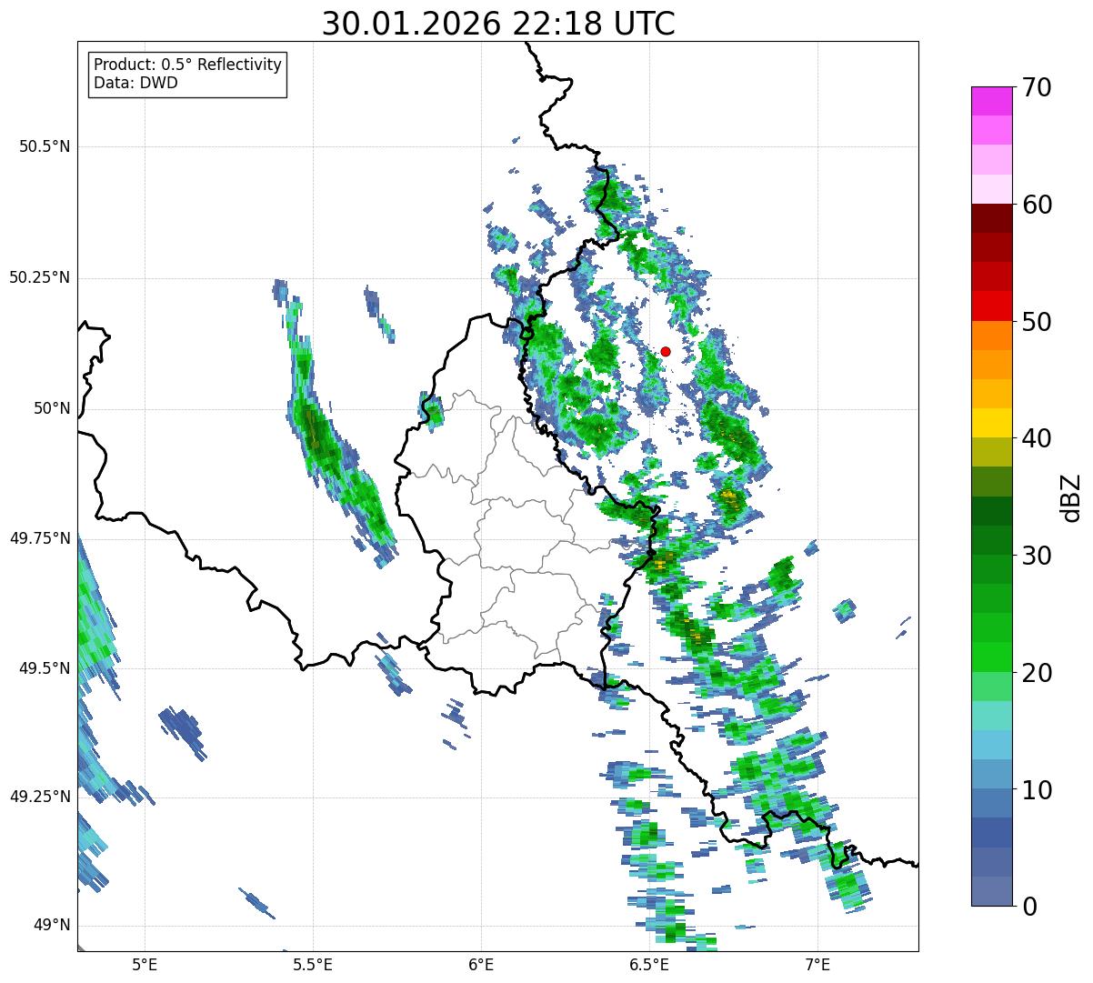Image resolution: width=1093 pixels, height=983 pixels.
Task: Click the '6°E' longitude label
Action: pos(481,964)
